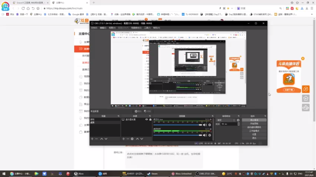Open the Windows Start menu

point(4,174)
